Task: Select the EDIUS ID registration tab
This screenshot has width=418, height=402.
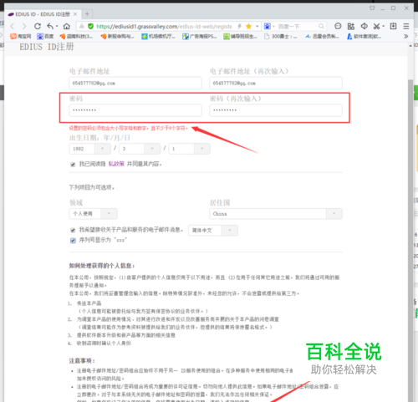Action: (x=43, y=14)
